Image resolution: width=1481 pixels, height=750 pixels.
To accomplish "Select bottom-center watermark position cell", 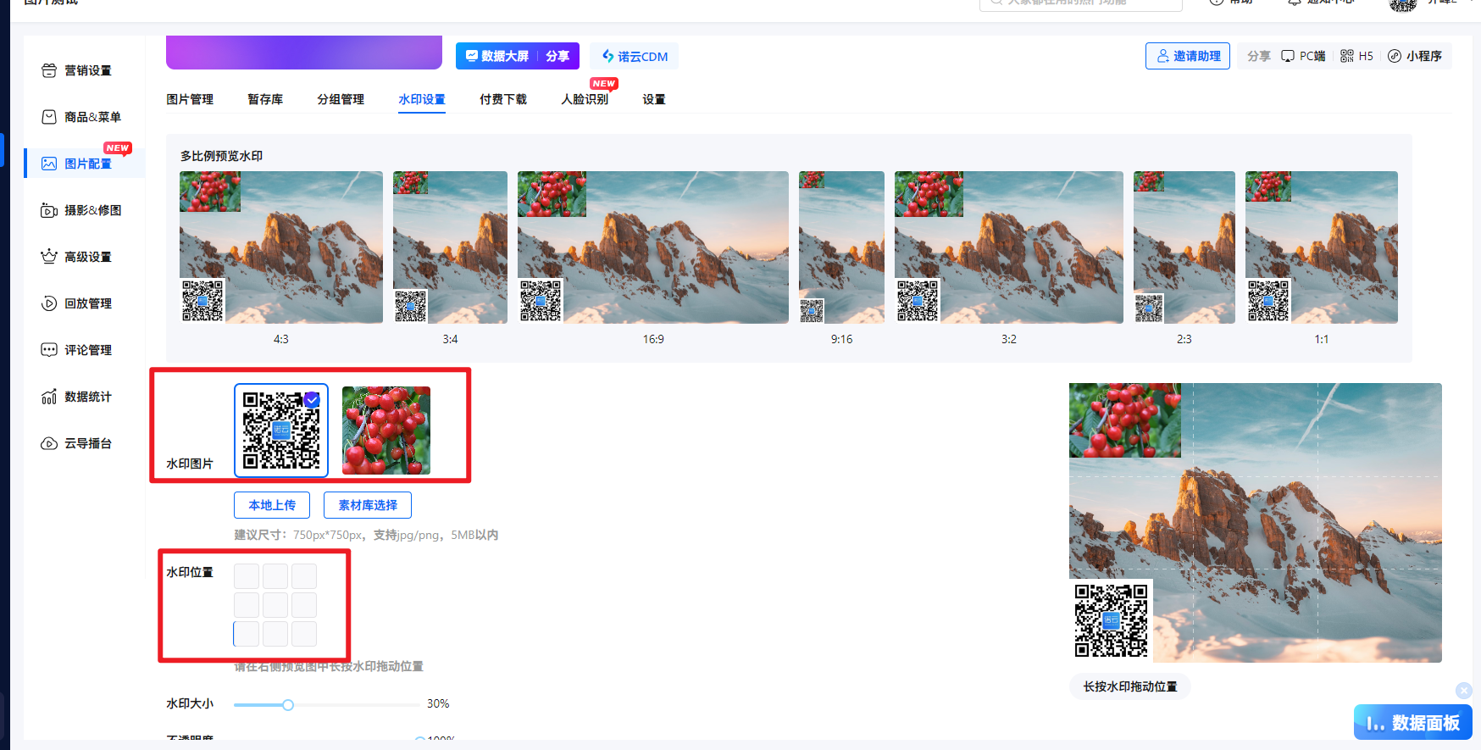I will tap(275, 634).
